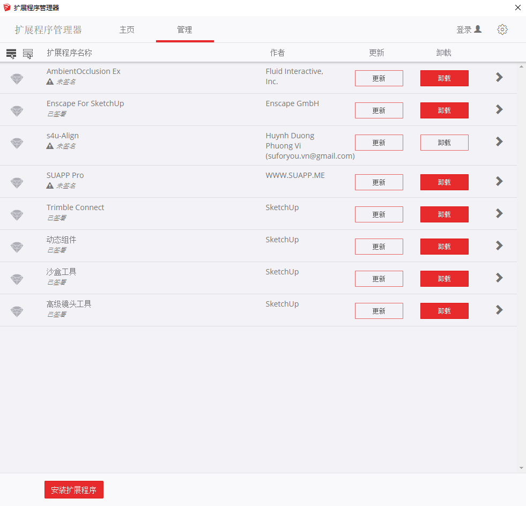Screen dimensions: 526x506
Task: Close the extension manager window
Action: [517, 8]
